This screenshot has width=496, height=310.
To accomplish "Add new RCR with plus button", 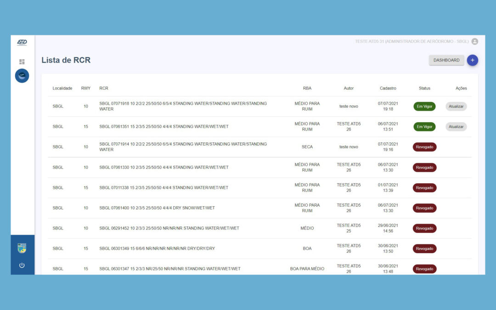I will coord(473,60).
